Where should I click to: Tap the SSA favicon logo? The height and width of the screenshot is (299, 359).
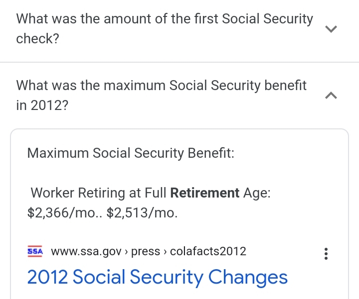[x=35, y=251]
